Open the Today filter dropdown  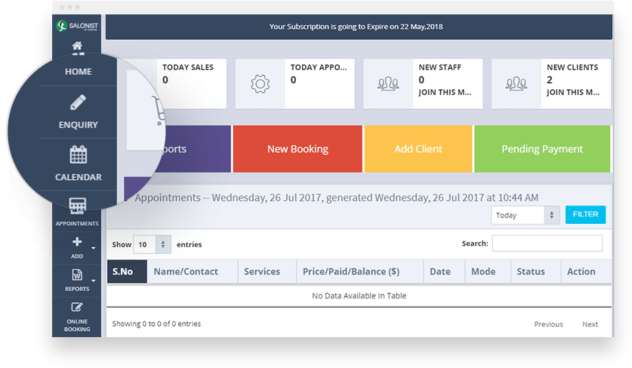coord(525,215)
